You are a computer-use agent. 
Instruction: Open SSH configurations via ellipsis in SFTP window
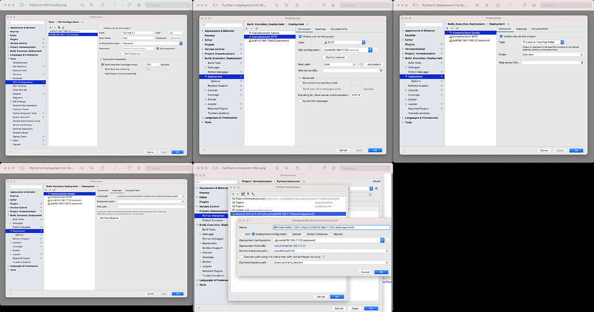coord(376,50)
